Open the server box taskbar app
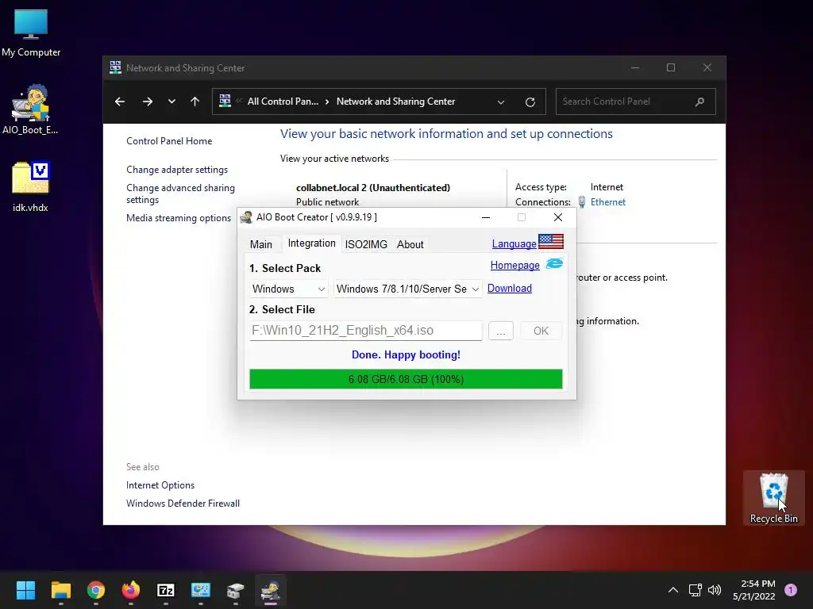 pos(235,590)
